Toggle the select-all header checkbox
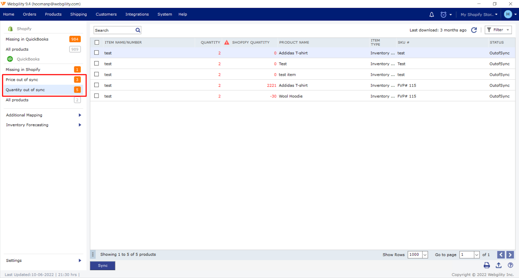 coord(97,42)
